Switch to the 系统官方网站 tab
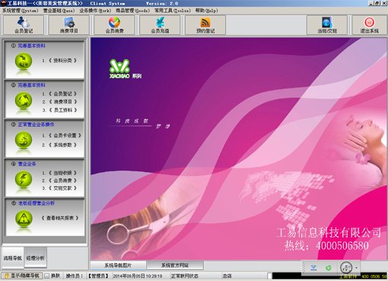 pos(175,265)
